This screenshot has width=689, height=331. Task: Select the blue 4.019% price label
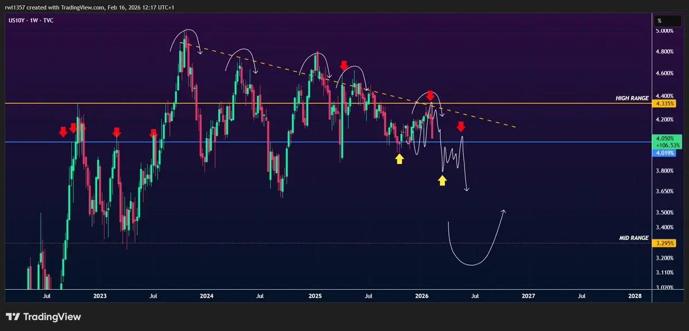[664, 153]
